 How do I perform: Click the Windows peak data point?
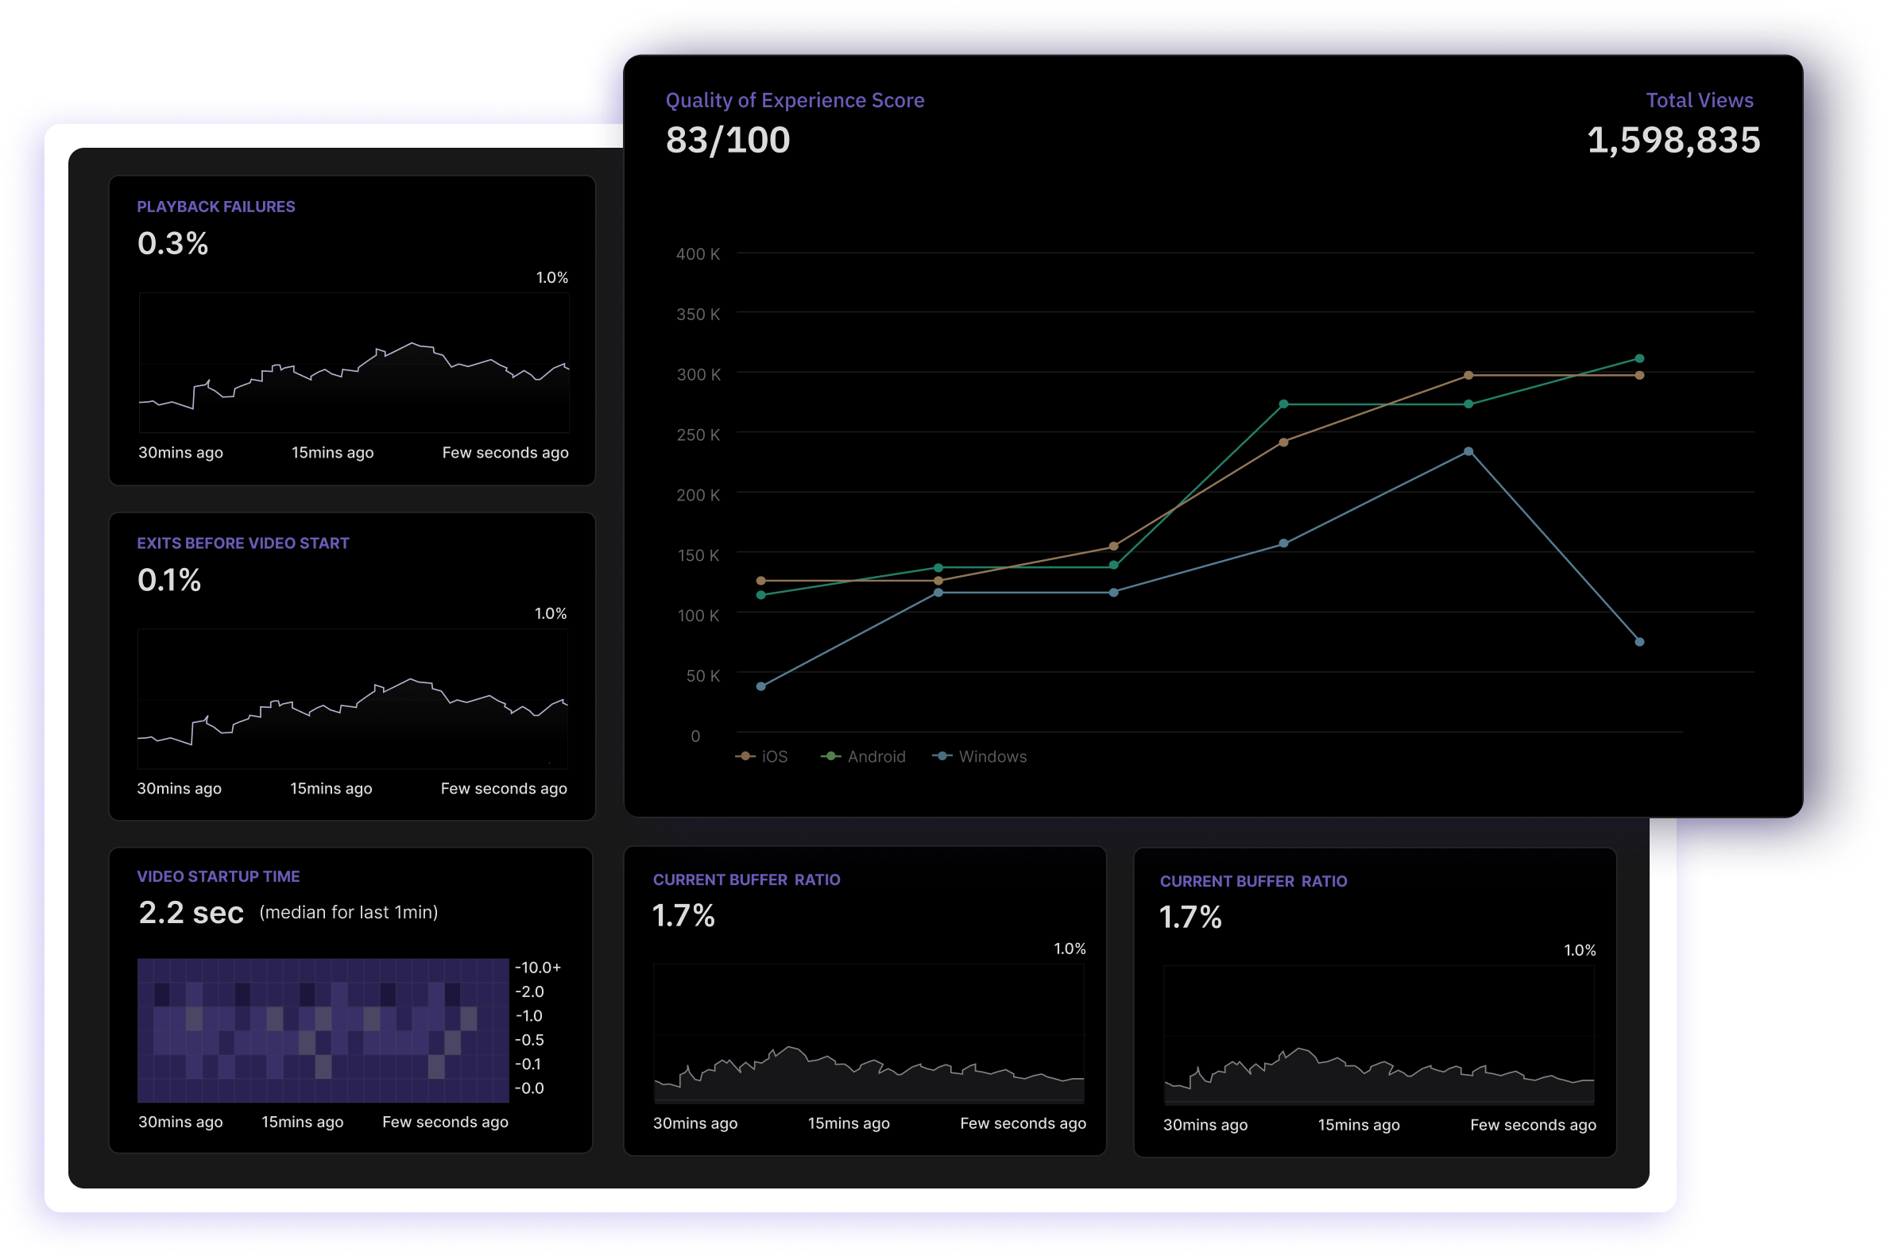point(1468,451)
